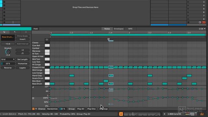Select the Rim Shot lane label
Screen dimensions: 208x117
[x=36, y=81]
